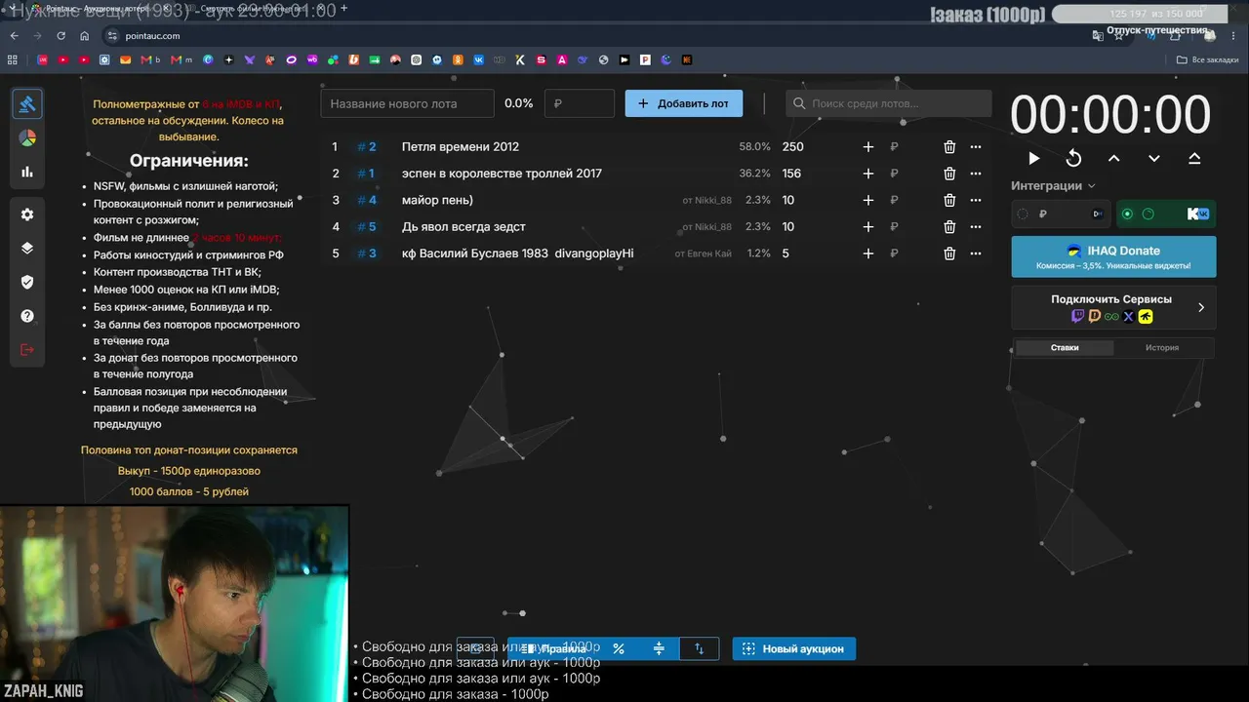Viewport: 1249px width, 702px height.
Task: Open the apps grid in bookmarks bar
Action: tap(14, 60)
